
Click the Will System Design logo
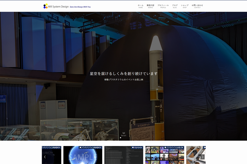point(56,6)
